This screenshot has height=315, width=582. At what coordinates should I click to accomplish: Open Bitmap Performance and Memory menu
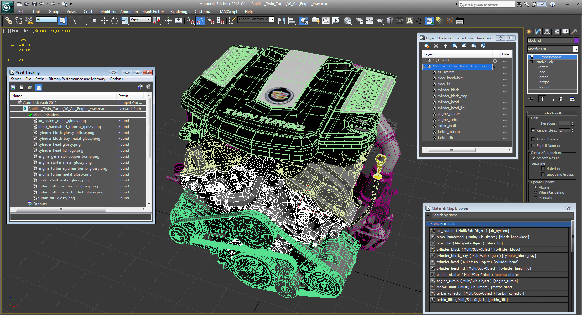point(77,79)
